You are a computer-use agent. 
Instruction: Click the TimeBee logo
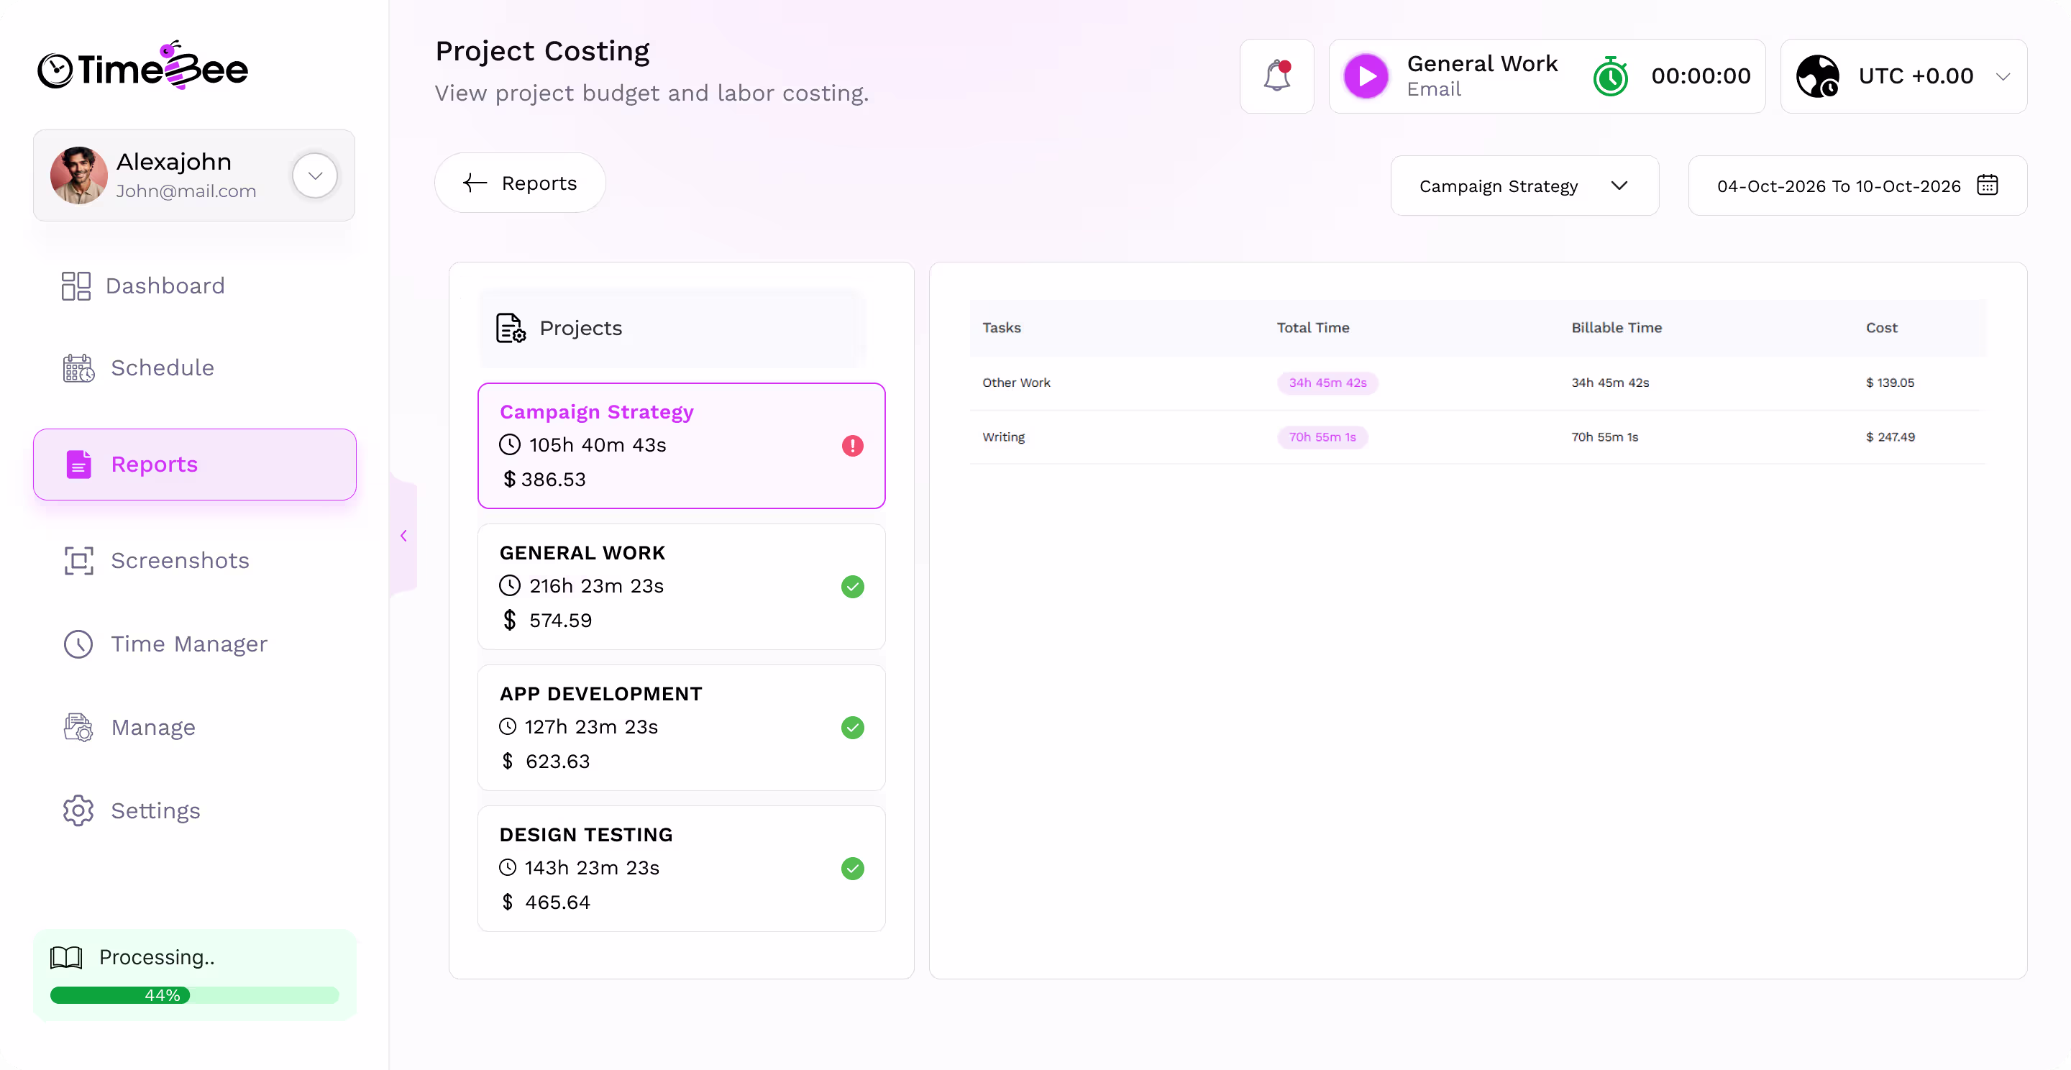[x=143, y=66]
